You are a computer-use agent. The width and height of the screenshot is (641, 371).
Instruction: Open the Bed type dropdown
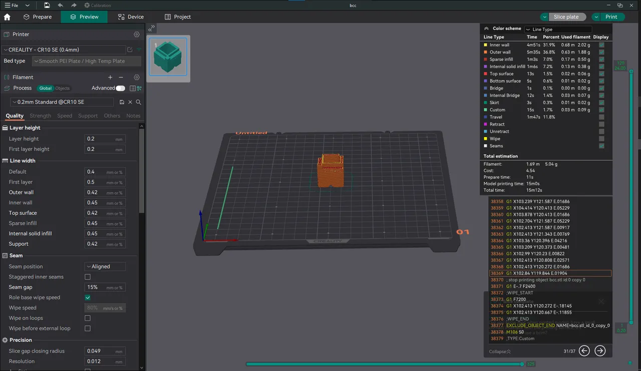point(86,61)
